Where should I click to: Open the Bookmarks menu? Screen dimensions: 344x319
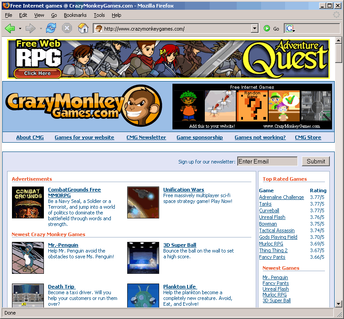coord(75,15)
